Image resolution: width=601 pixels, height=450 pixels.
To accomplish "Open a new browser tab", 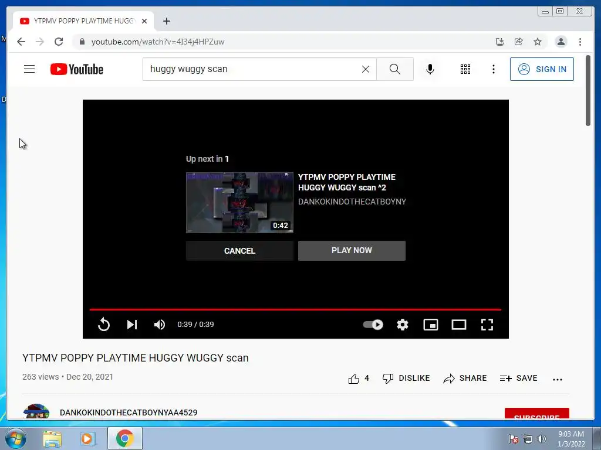I will pyautogui.click(x=166, y=21).
